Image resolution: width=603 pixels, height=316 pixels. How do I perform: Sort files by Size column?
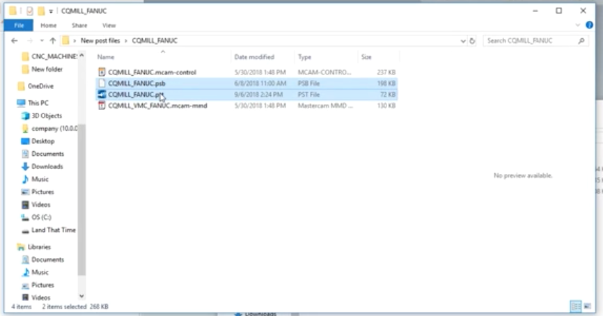366,57
